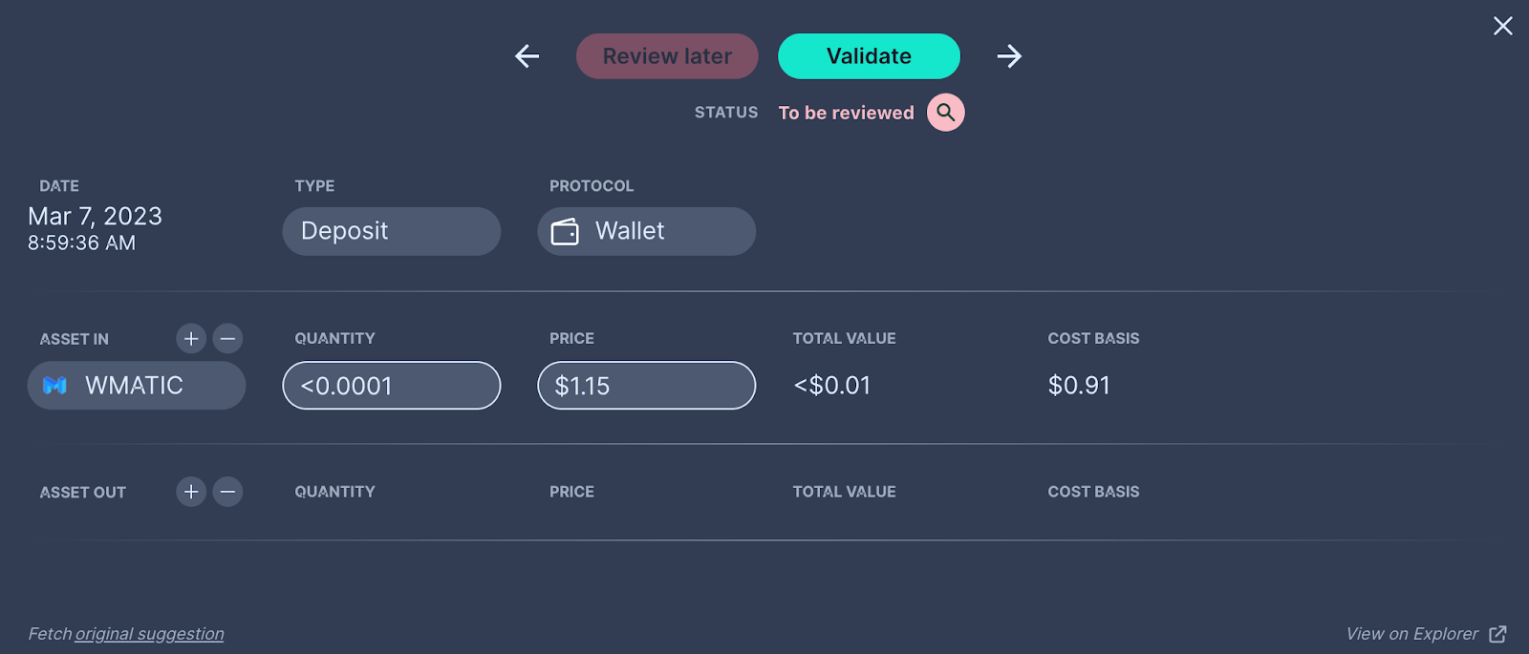
Task: Click the price field showing $1.15
Action: pyautogui.click(x=647, y=386)
